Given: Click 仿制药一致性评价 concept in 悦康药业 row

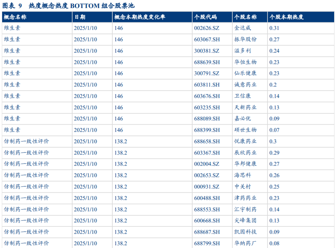Looking at the screenshot, I should click(x=26, y=141).
